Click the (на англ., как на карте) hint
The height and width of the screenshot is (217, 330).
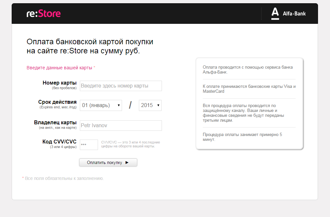coord(58,128)
